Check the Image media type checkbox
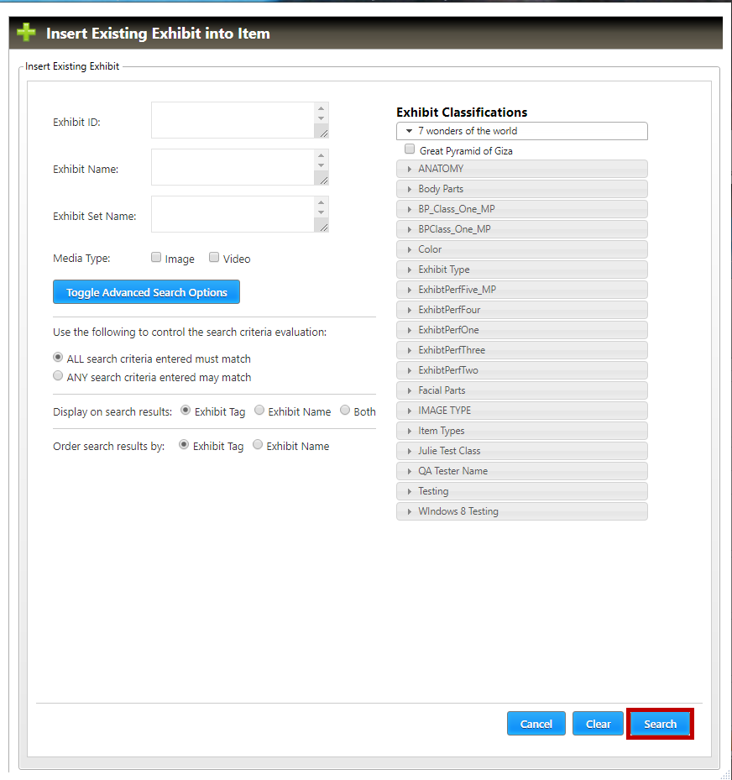Screen dimensions: 732x780 (x=156, y=258)
